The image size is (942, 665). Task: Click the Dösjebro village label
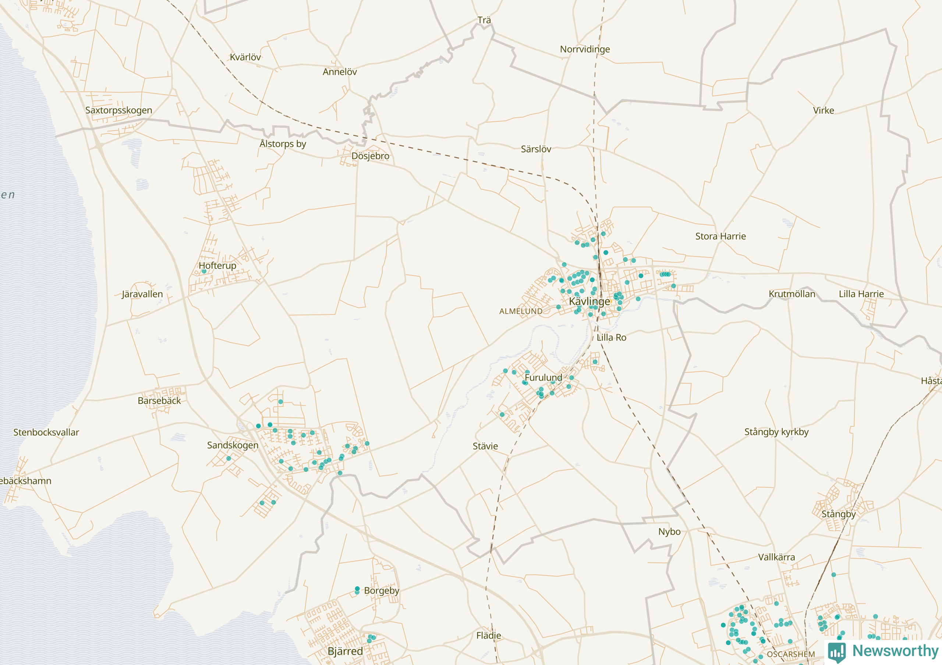point(370,156)
